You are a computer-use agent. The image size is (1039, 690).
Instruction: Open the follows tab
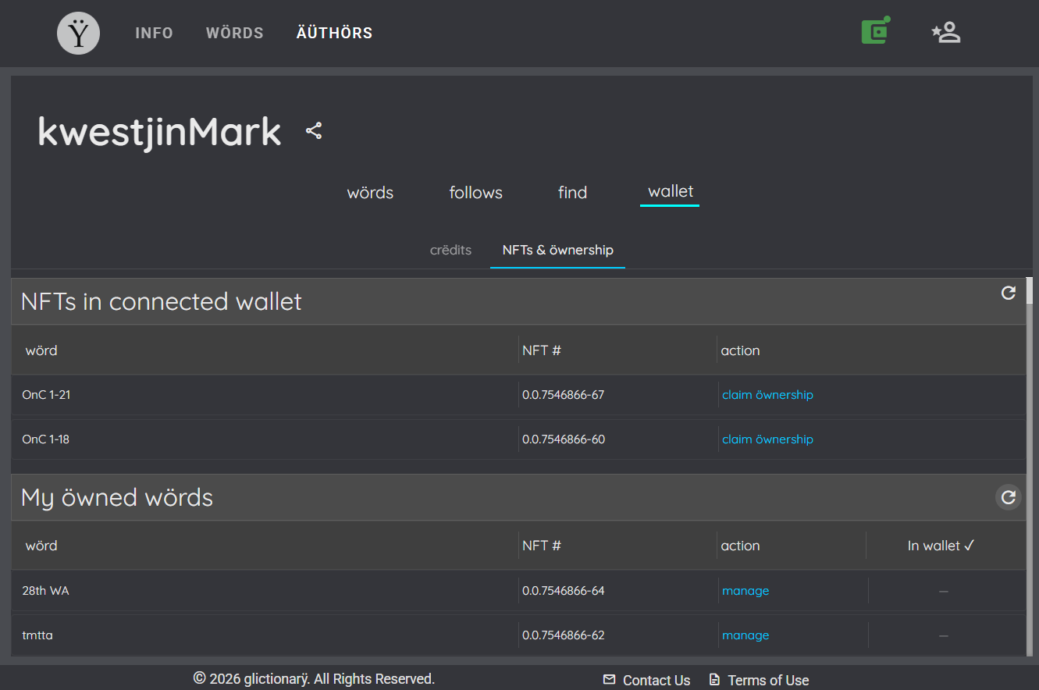pos(476,193)
